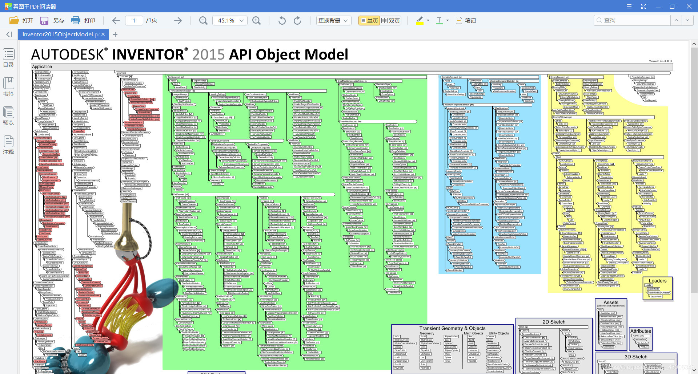Click the 2D Sketch section title
The image size is (698, 374).
pos(554,322)
